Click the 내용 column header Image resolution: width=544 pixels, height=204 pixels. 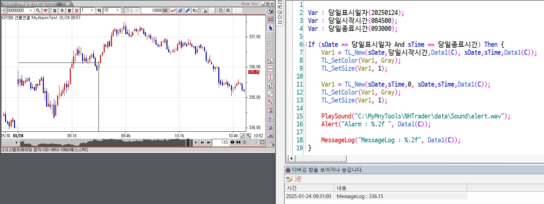pyautogui.click(x=342, y=188)
